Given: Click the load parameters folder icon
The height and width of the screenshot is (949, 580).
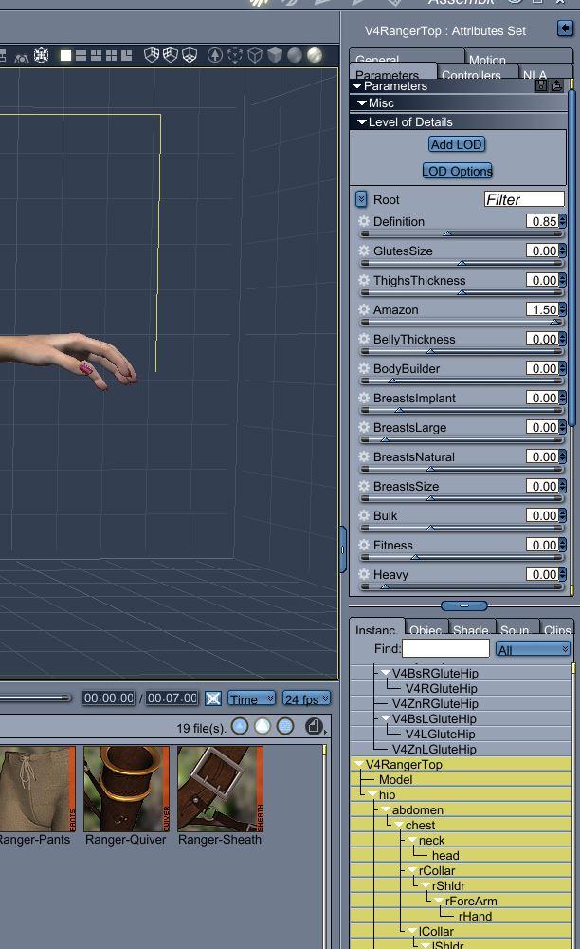Looking at the screenshot, I should [556, 85].
